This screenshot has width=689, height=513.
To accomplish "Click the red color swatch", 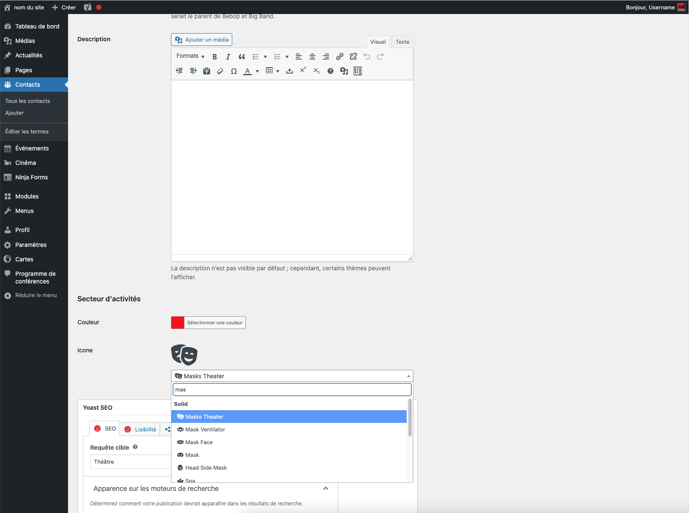I will pyautogui.click(x=178, y=323).
